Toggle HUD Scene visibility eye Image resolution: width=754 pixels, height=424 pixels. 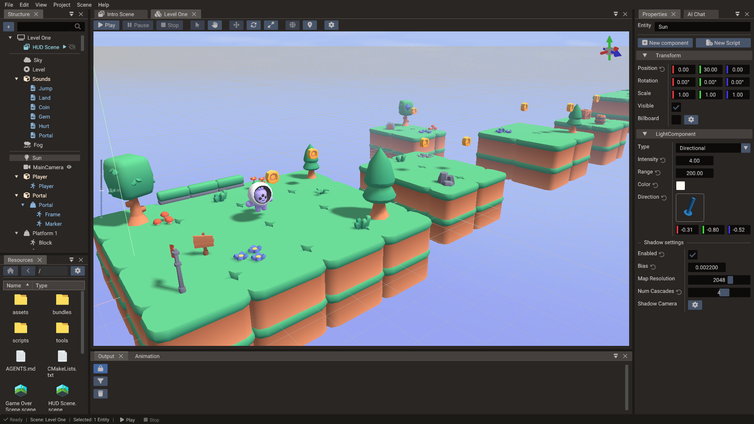(x=72, y=47)
